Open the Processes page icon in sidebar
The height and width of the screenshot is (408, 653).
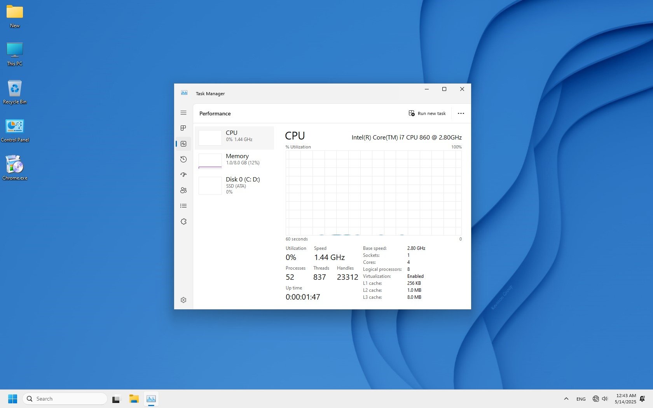pos(183,128)
